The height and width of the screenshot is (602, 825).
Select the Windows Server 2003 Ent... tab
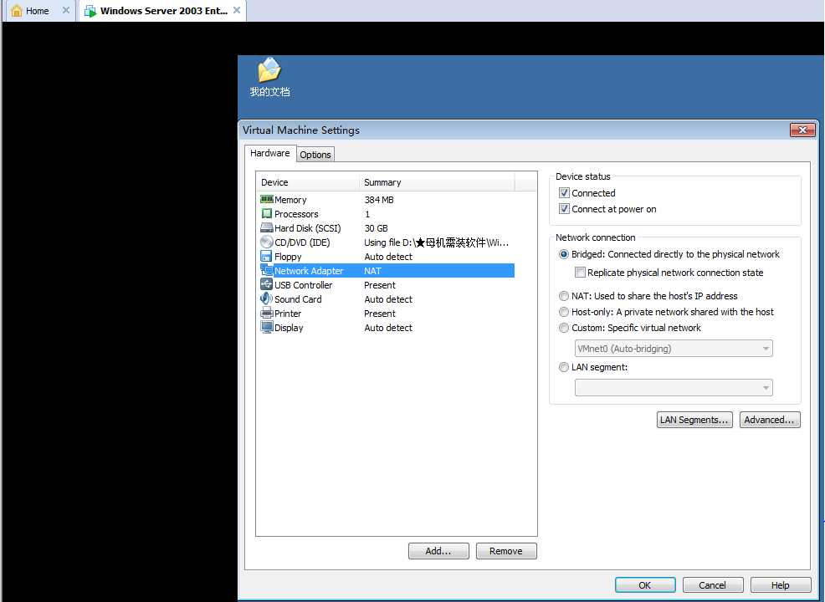164,11
